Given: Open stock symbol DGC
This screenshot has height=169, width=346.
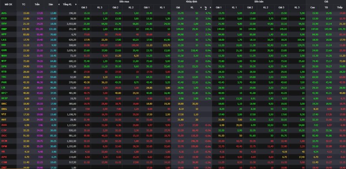Looking at the screenshot, I should pyautogui.click(x=4, y=135).
